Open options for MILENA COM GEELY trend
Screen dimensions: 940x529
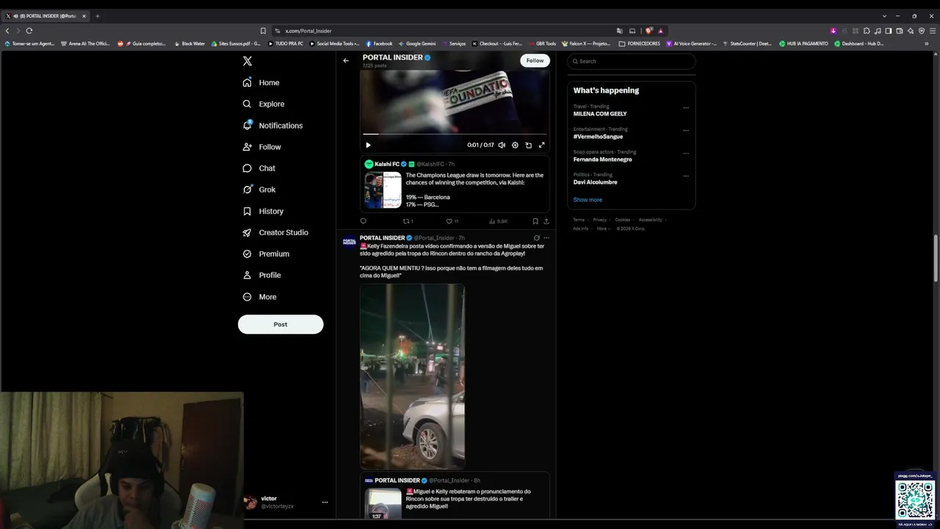[686, 108]
